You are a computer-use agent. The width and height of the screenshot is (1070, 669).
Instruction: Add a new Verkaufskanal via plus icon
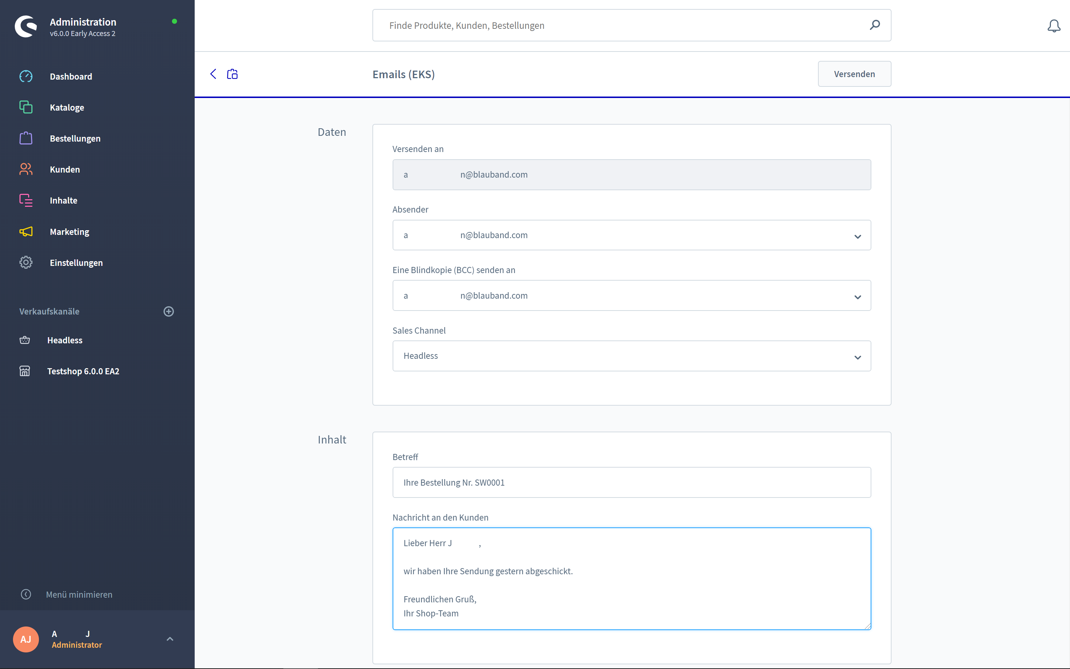[x=169, y=311]
